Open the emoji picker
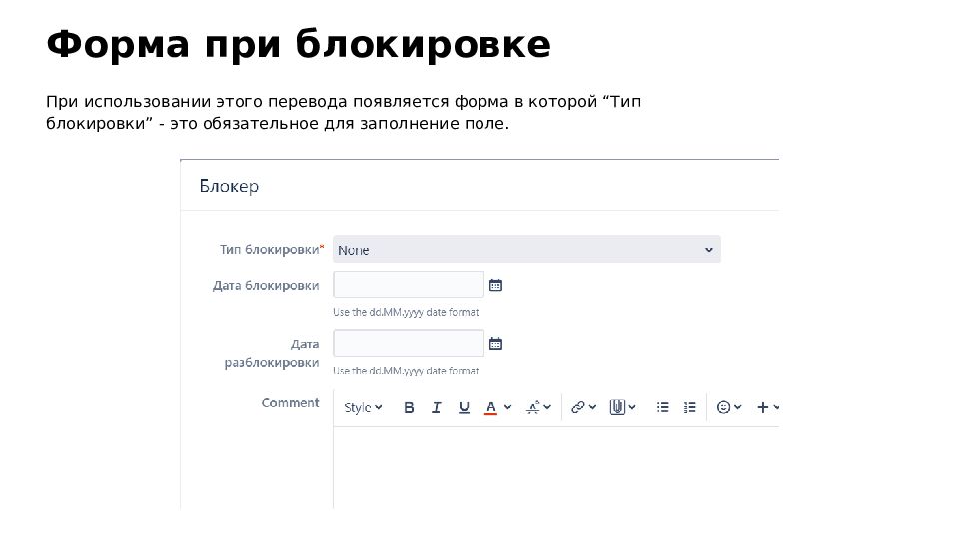959x539 pixels. click(725, 407)
